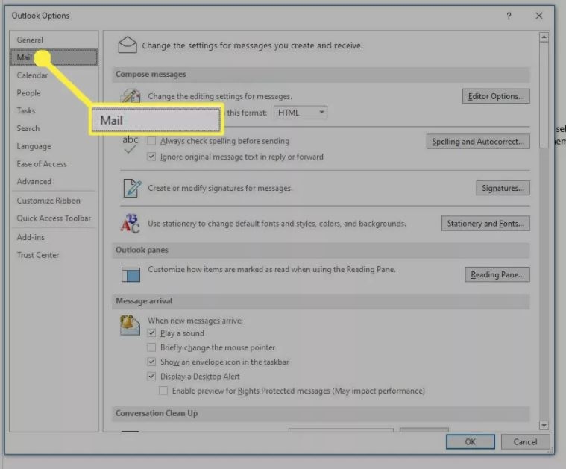Go to Language settings
566x469 pixels.
point(54,146)
